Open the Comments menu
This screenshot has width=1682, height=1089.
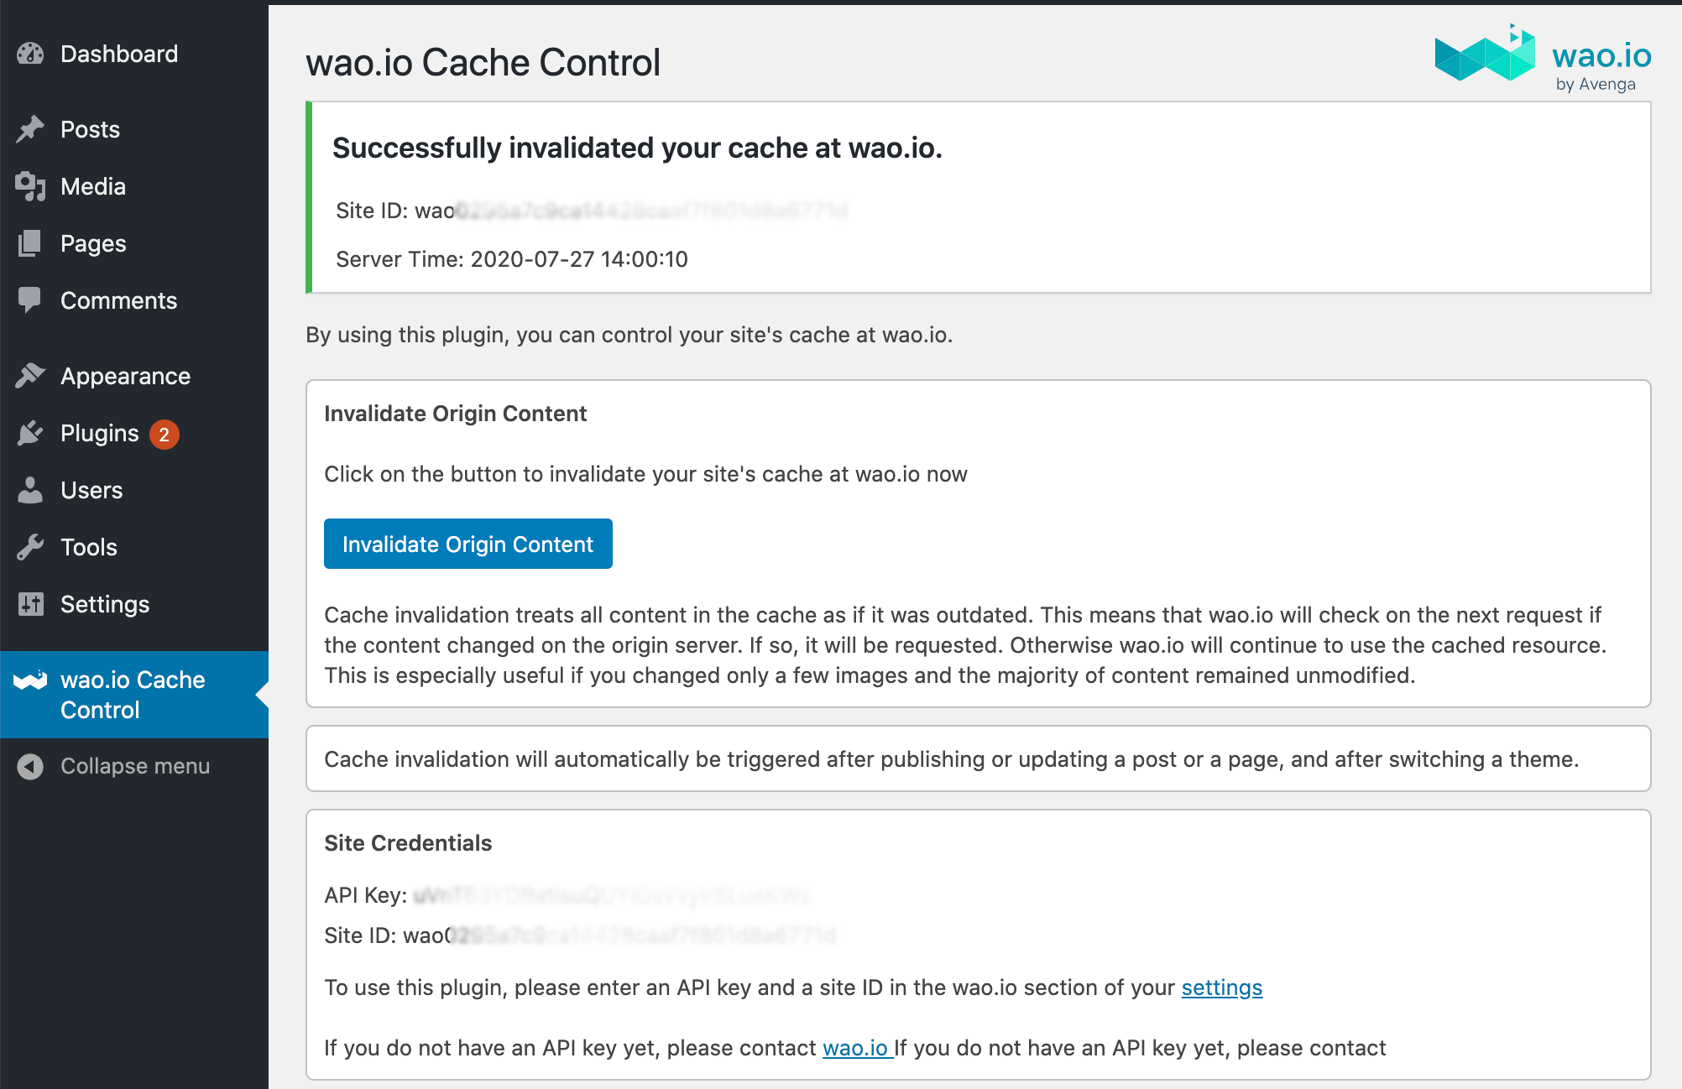tap(134, 300)
